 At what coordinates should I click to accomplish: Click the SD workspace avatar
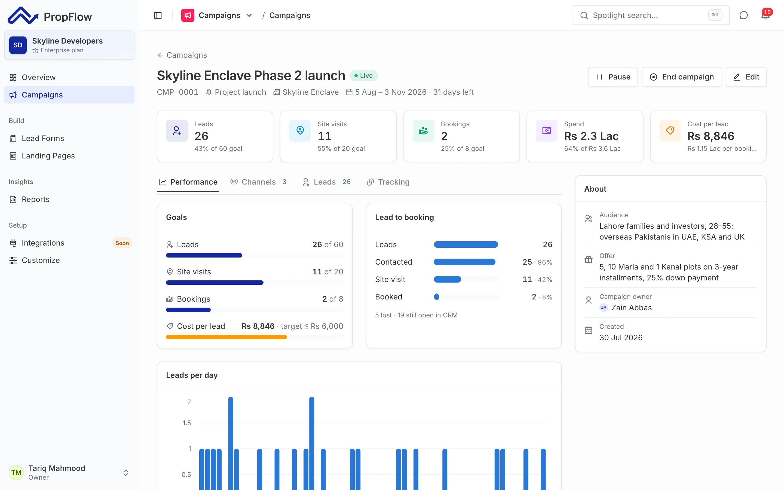point(18,45)
